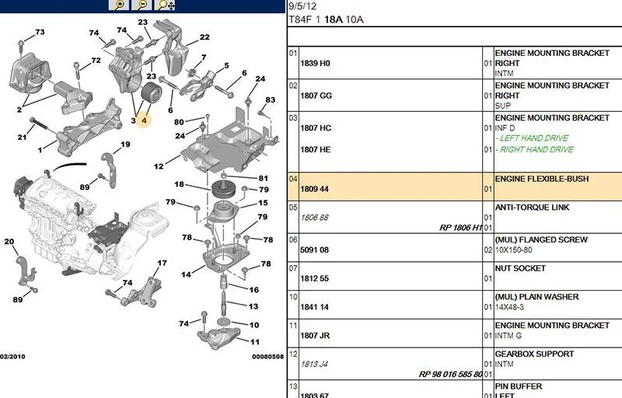Click the green LEFT HAND DRIVE note
Image resolution: width=622 pixels, height=398 pixels.
[x=532, y=138]
